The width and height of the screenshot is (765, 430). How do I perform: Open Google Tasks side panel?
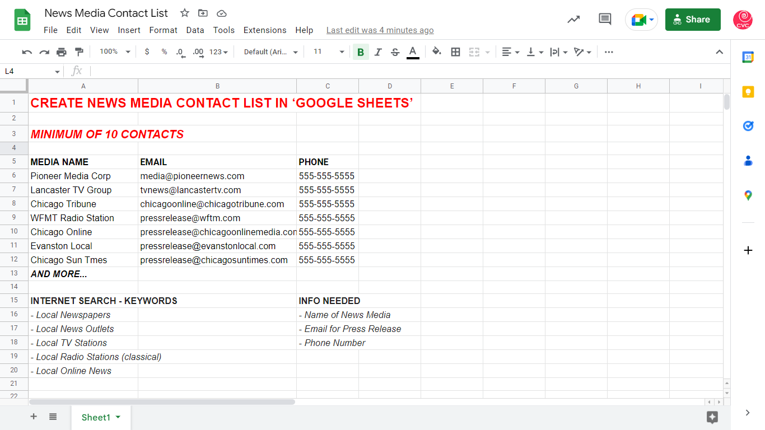click(748, 126)
